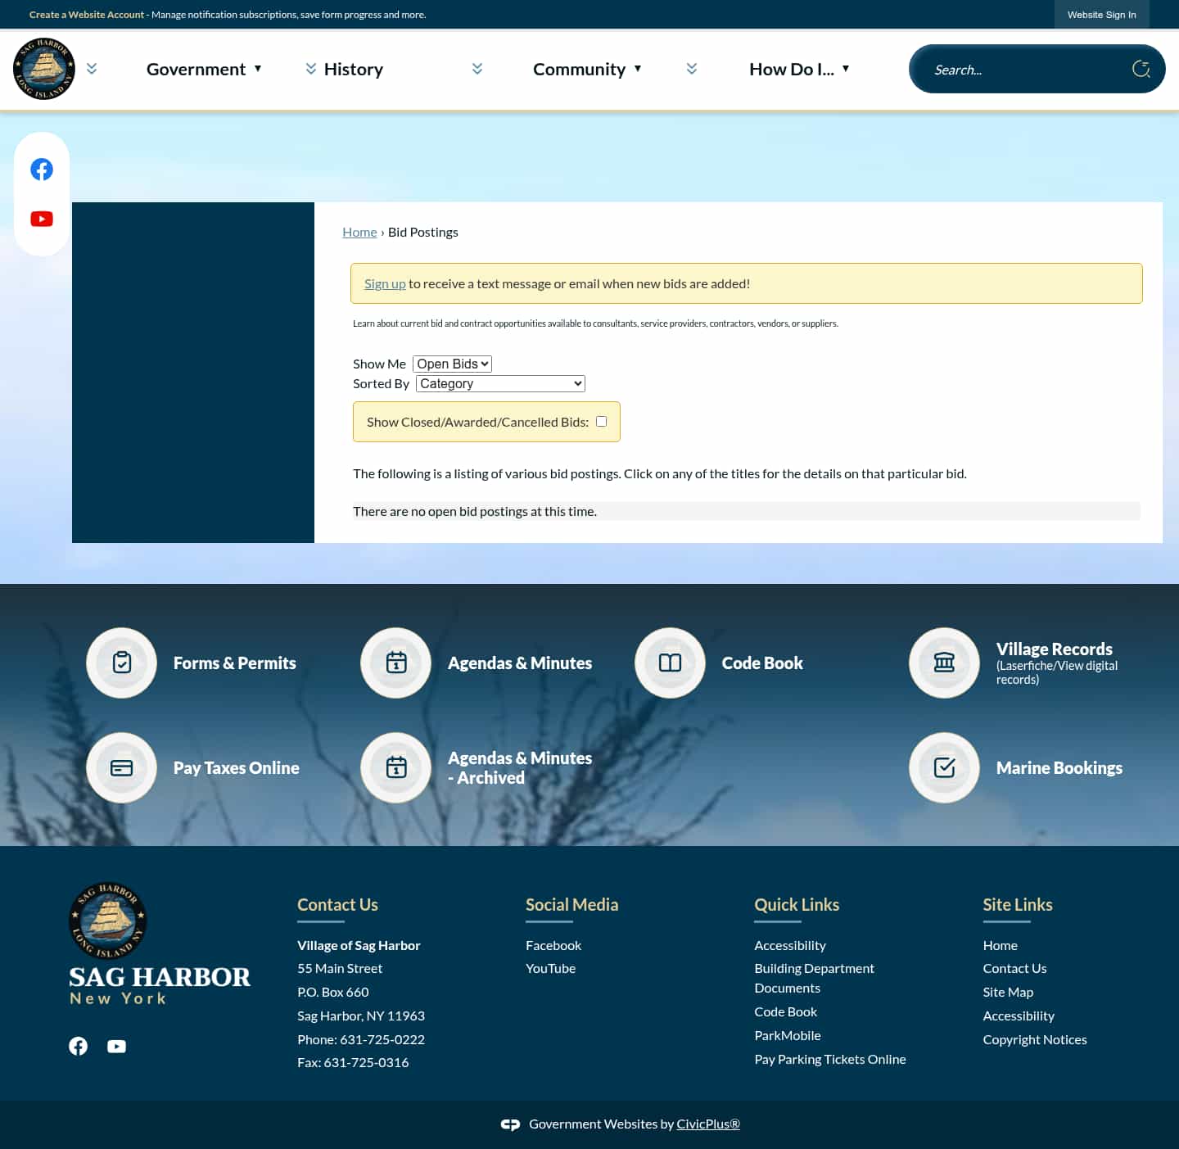1179x1149 pixels.
Task: Open the Facebook sidebar icon
Action: [41, 170]
